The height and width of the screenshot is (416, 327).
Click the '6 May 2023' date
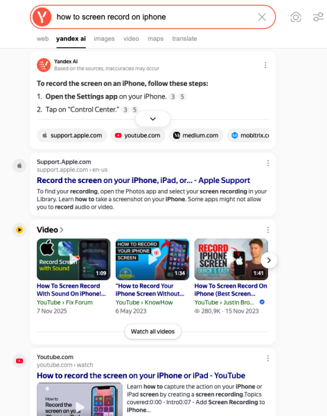point(131,311)
